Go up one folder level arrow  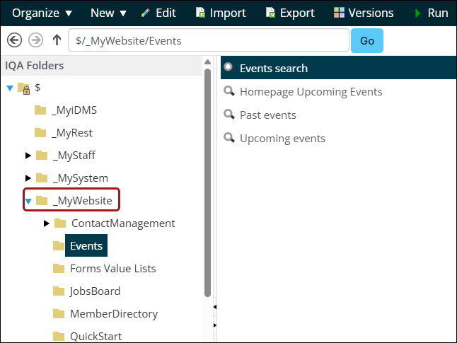pyautogui.click(x=57, y=40)
